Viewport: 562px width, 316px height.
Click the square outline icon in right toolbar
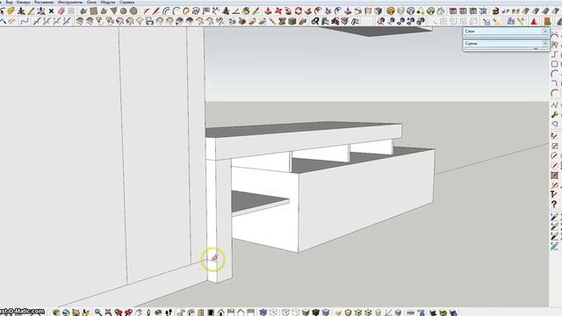pos(554,64)
